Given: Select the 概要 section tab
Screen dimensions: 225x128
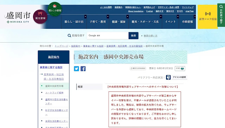Looking at the screenshot, I should point(89,87).
